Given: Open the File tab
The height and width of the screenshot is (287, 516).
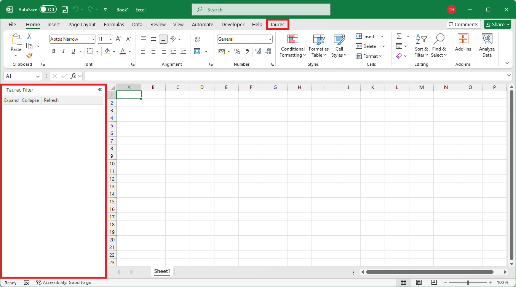Looking at the screenshot, I should coord(12,24).
